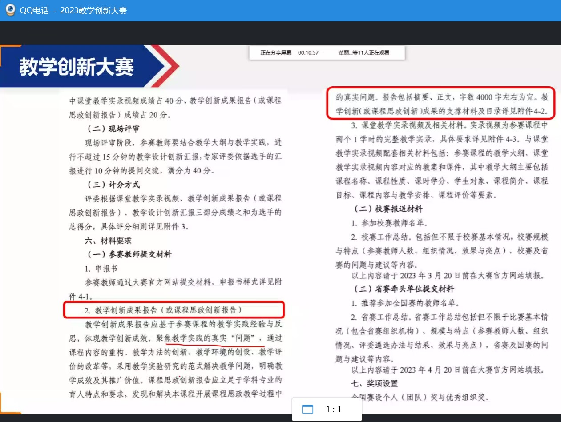561x422 pixels.
Task: Click the line starting 参赛教师通过大赛官方网站提交材料
Action: pyautogui.click(x=184, y=282)
